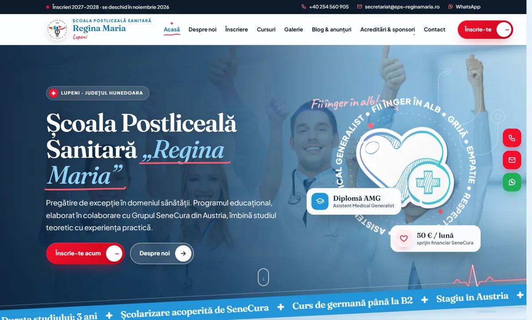532x320 pixels.
Task: Click the floating red phone icon
Action: 512,138
